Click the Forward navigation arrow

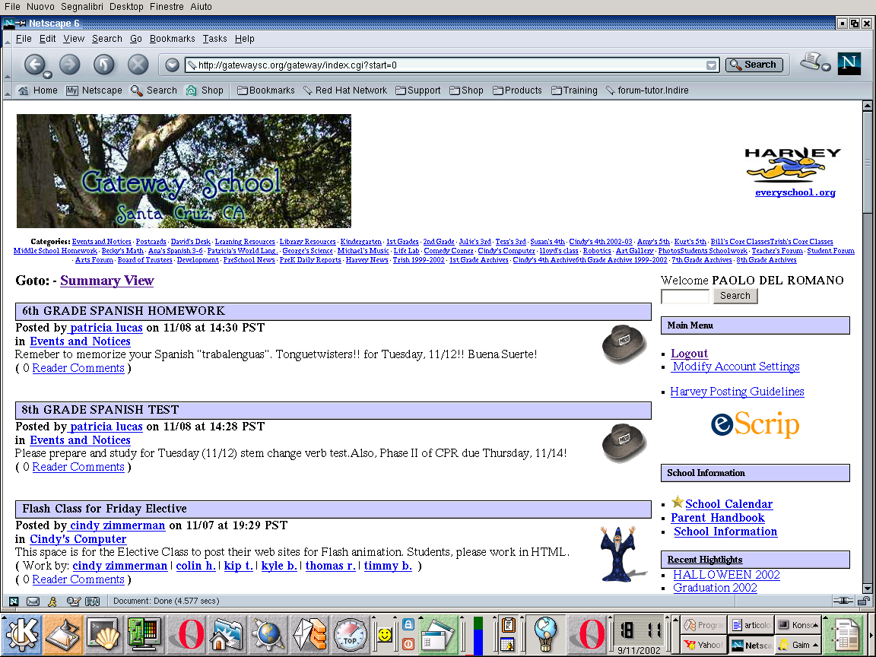pyautogui.click(x=70, y=64)
